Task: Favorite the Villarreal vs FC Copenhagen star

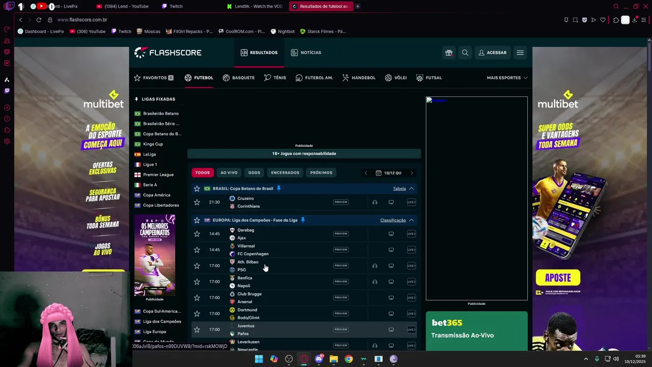Action: click(x=197, y=250)
